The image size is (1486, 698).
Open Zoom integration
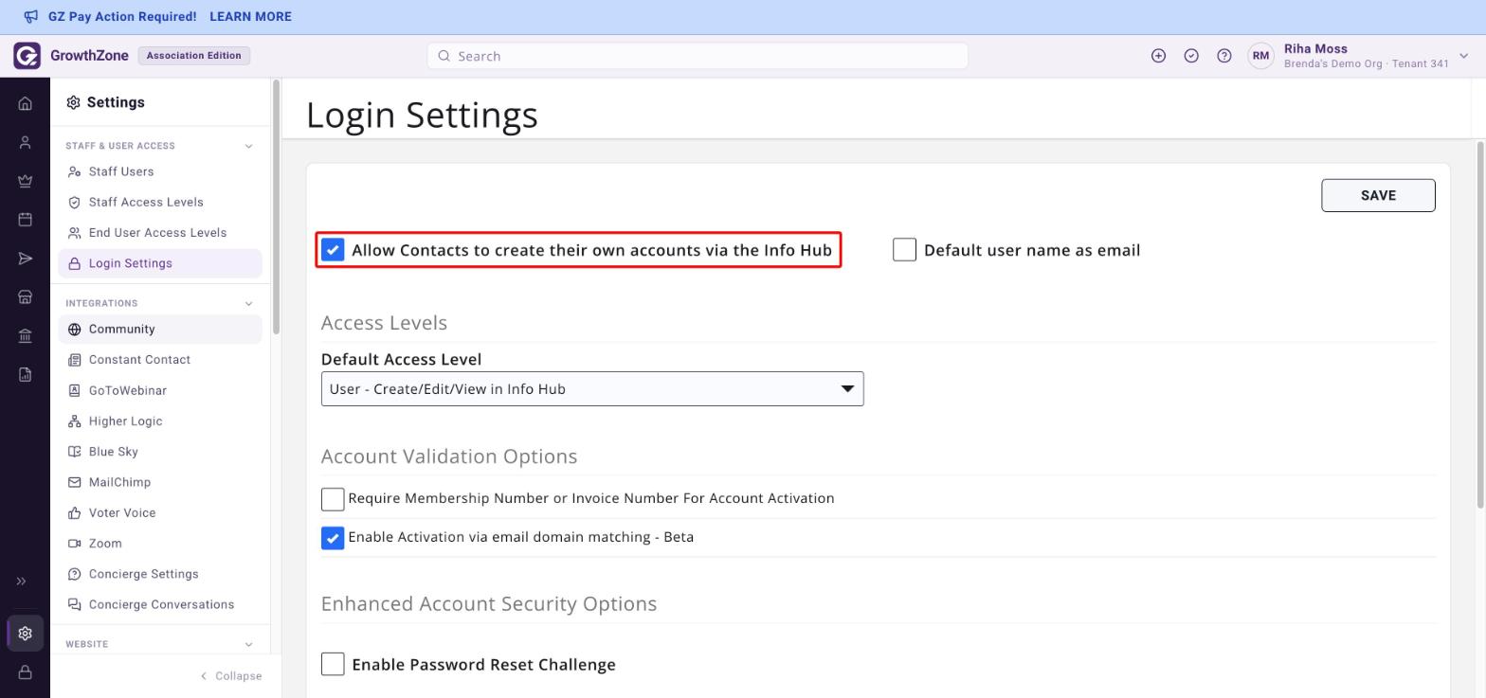pyautogui.click(x=160, y=544)
